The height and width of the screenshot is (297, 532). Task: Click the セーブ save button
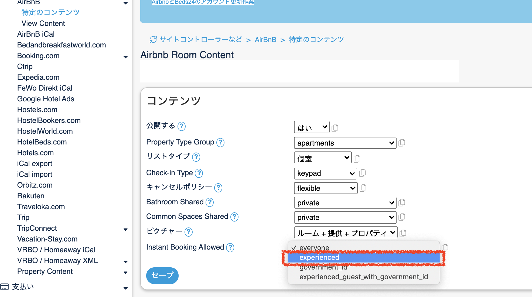162,275
